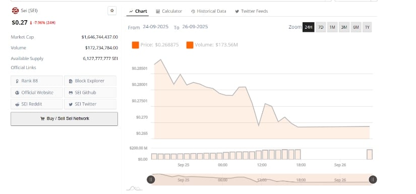Open SEI Twitter link
Image resolution: width=416 pixels, height=194 pixels.
coord(90,104)
